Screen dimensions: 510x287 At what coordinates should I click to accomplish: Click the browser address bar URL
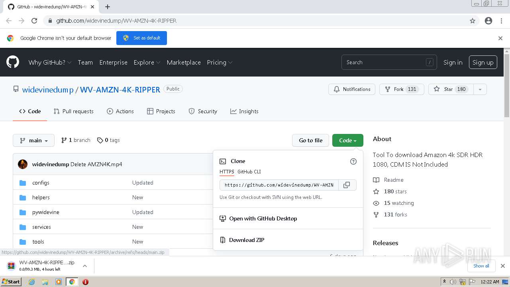click(x=116, y=21)
